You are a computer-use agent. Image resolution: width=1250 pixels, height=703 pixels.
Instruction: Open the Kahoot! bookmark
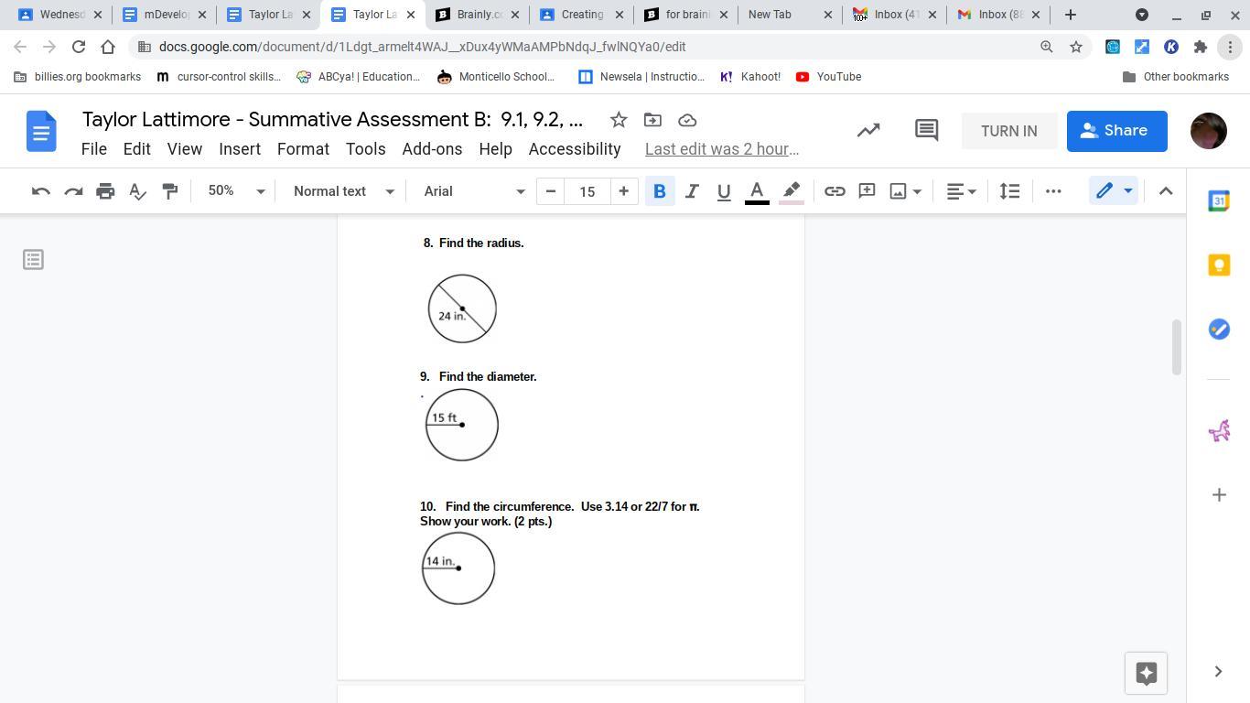tap(750, 77)
